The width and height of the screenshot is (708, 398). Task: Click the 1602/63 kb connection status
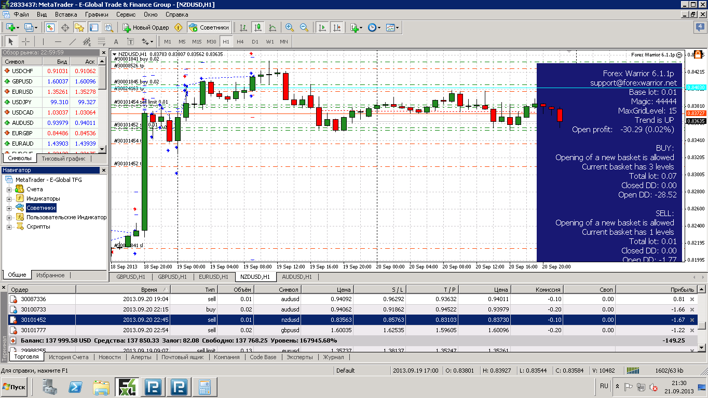669,371
